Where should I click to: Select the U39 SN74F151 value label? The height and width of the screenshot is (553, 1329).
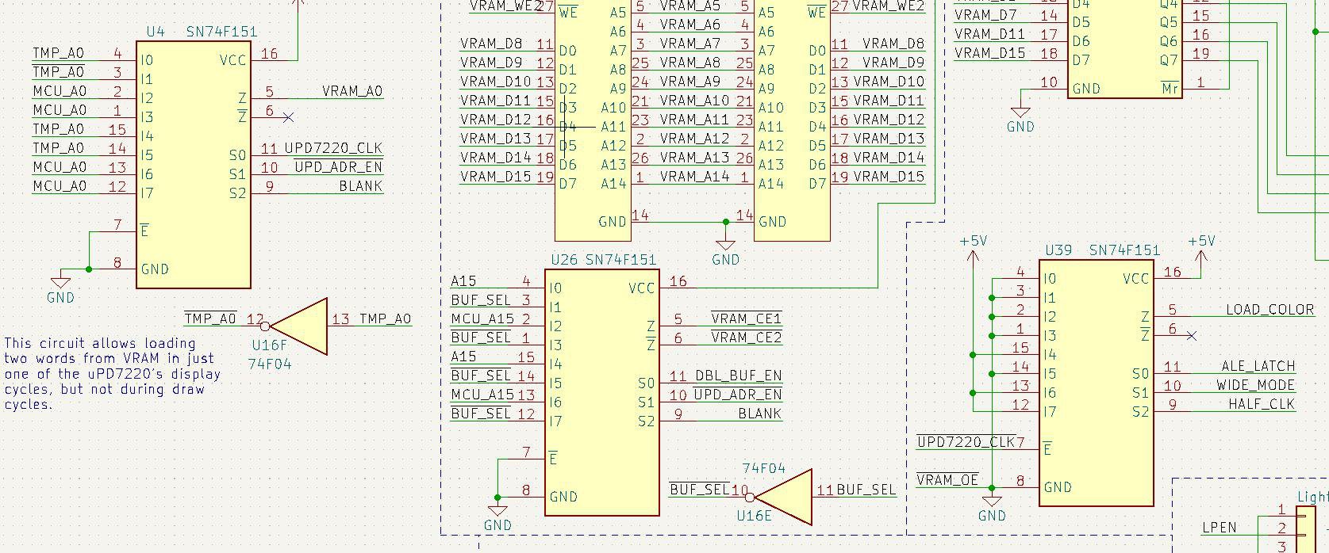[x=1124, y=250]
